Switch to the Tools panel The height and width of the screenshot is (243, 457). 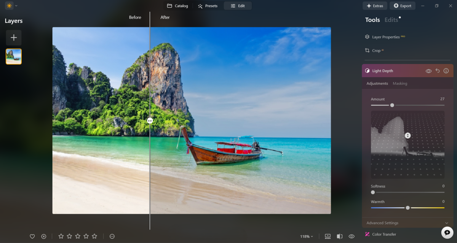[372, 20]
